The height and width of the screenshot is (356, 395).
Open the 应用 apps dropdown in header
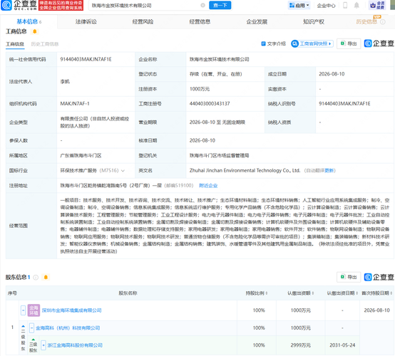pyautogui.click(x=299, y=5)
